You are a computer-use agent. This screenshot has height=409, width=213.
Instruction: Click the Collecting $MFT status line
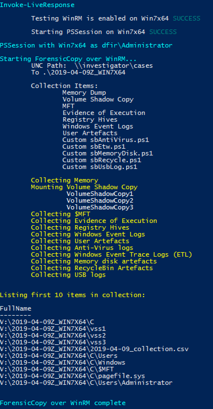point(61,214)
